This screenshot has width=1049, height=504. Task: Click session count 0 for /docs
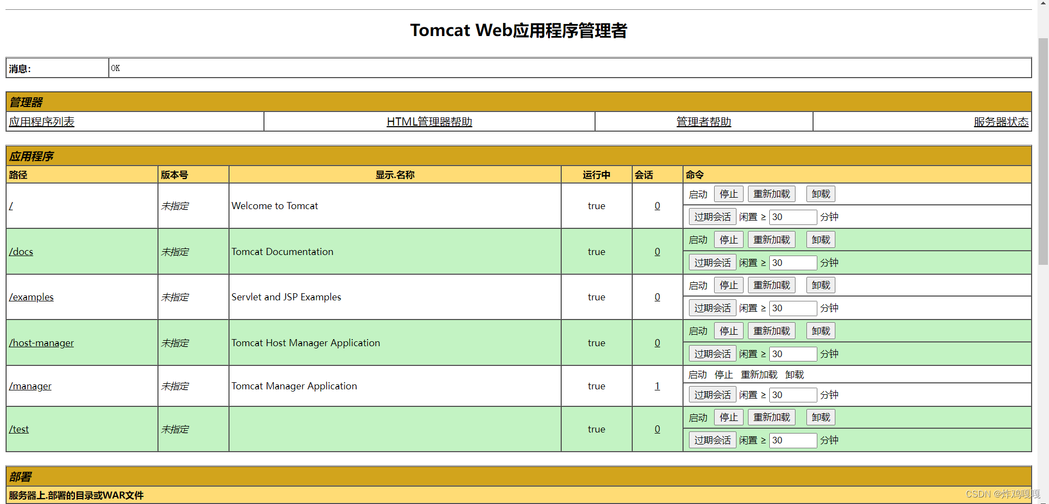tap(657, 252)
